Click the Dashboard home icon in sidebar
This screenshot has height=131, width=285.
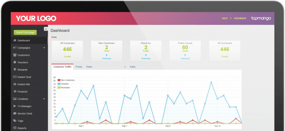(15, 41)
